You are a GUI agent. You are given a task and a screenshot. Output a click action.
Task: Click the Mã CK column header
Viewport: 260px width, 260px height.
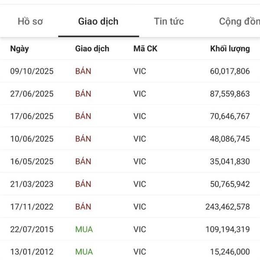pos(146,49)
